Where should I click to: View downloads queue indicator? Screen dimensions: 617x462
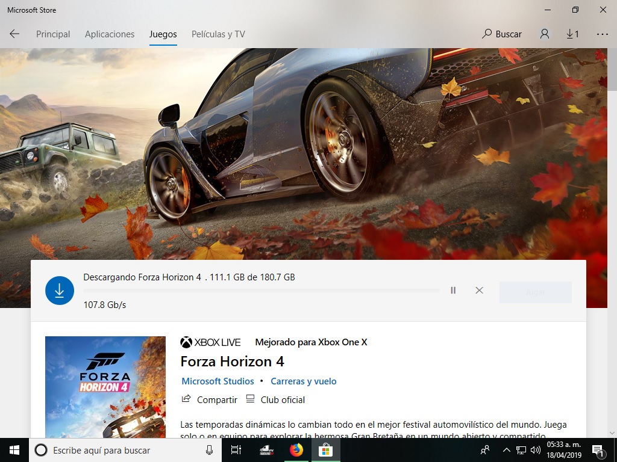click(572, 34)
